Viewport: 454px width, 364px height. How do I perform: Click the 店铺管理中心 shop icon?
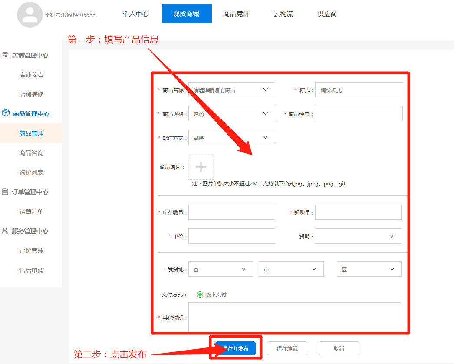[x=5, y=55]
